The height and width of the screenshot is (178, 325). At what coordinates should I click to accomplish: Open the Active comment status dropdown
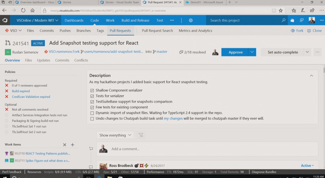point(307,166)
